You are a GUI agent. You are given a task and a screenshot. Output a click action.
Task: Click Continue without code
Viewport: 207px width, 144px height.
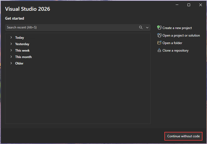click(183, 136)
